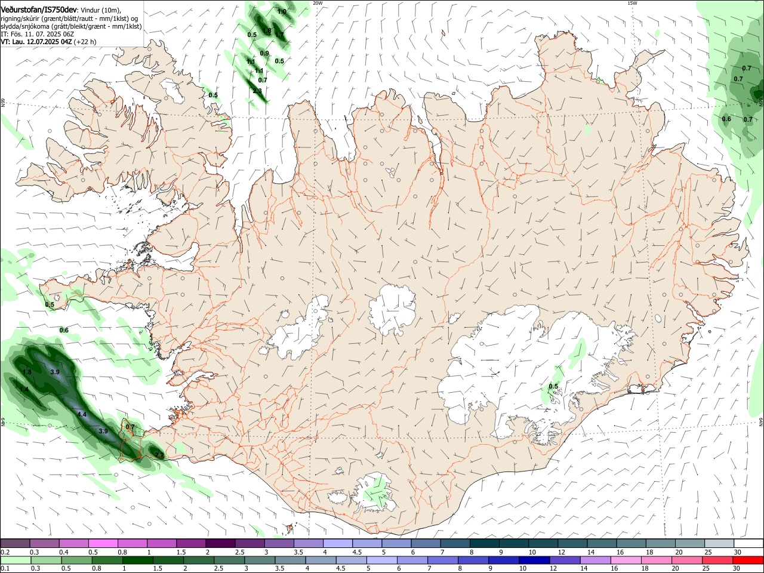
Task: Select the upper-row swatch labeled 25
Action: click(719, 543)
